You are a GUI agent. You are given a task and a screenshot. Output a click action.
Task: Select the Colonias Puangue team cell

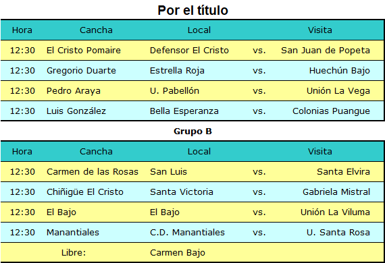(x=331, y=111)
